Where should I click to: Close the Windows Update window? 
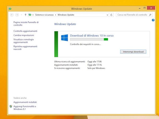tap(151, 8)
